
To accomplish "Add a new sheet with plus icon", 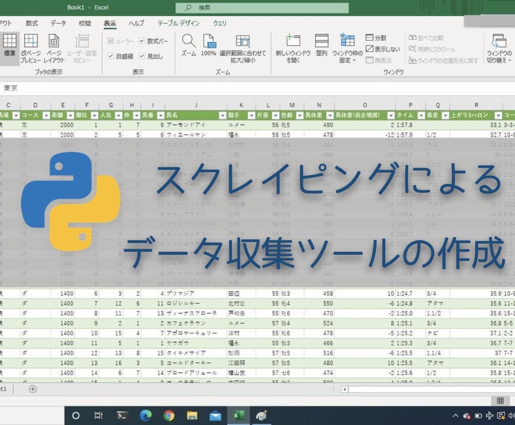I will (33, 389).
